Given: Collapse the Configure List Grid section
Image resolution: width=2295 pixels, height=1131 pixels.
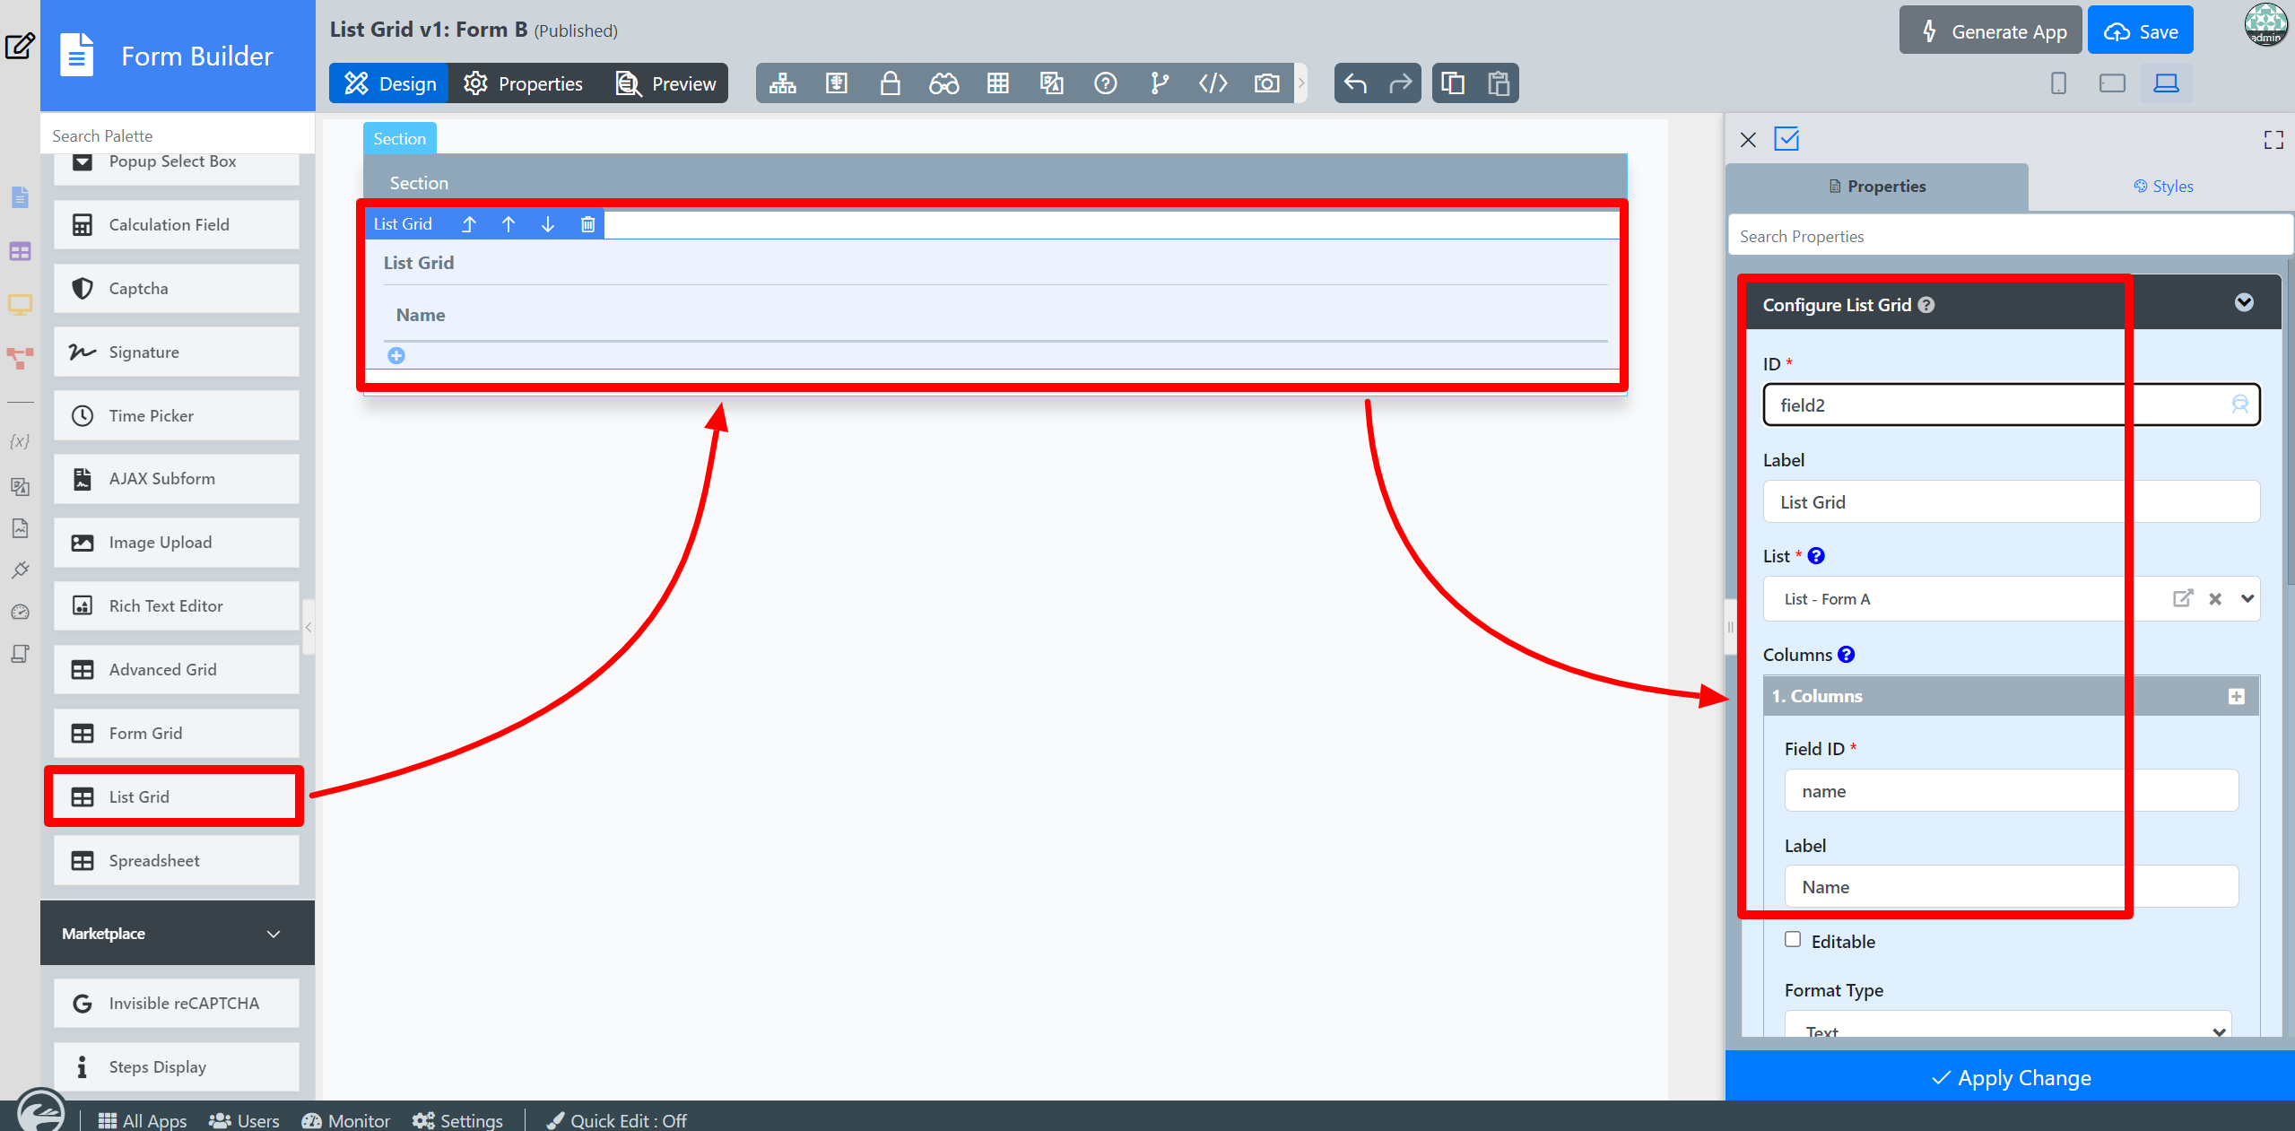Looking at the screenshot, I should pyautogui.click(x=2244, y=302).
